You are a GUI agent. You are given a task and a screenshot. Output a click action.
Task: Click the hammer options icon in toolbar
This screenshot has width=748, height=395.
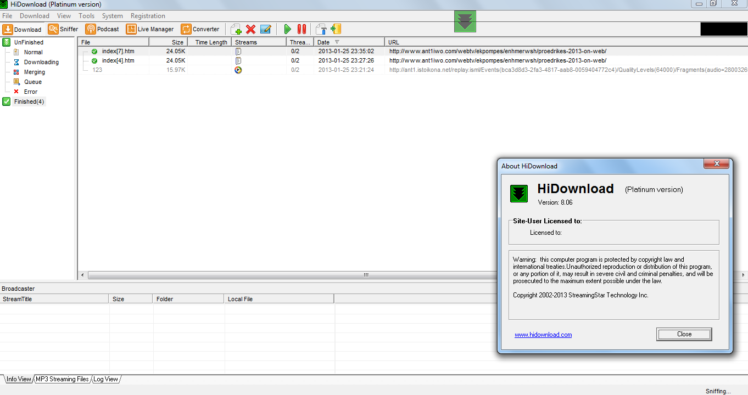(x=321, y=29)
